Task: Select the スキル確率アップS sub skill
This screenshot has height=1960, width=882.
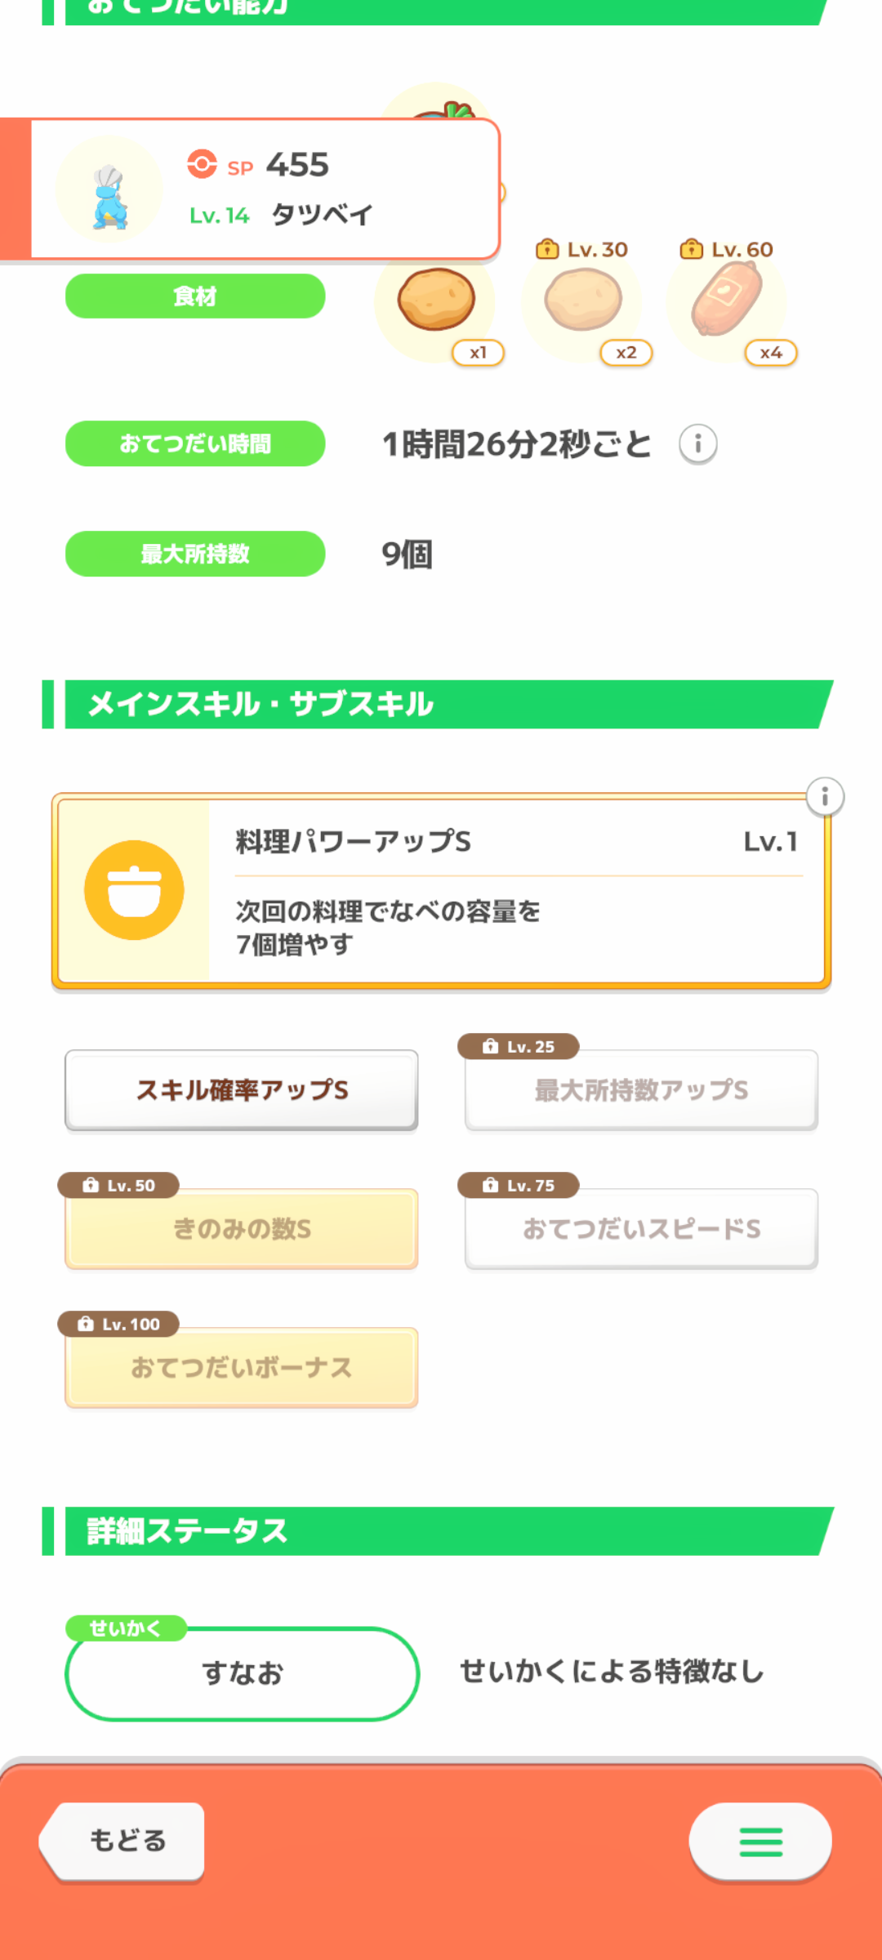Action: tap(242, 1090)
